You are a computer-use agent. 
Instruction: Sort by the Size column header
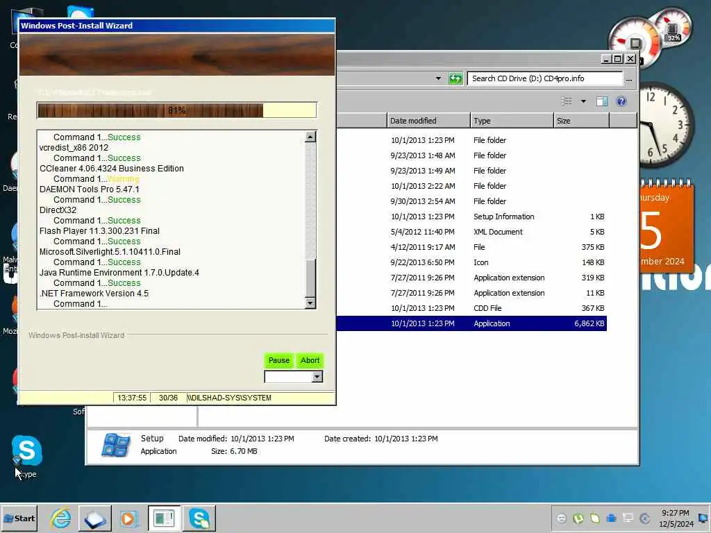pos(582,121)
